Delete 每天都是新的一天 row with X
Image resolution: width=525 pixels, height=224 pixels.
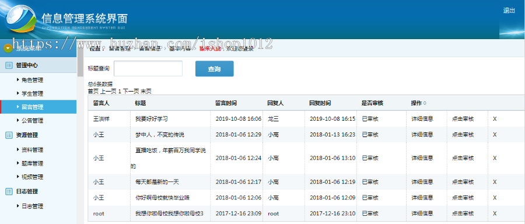point(495,182)
